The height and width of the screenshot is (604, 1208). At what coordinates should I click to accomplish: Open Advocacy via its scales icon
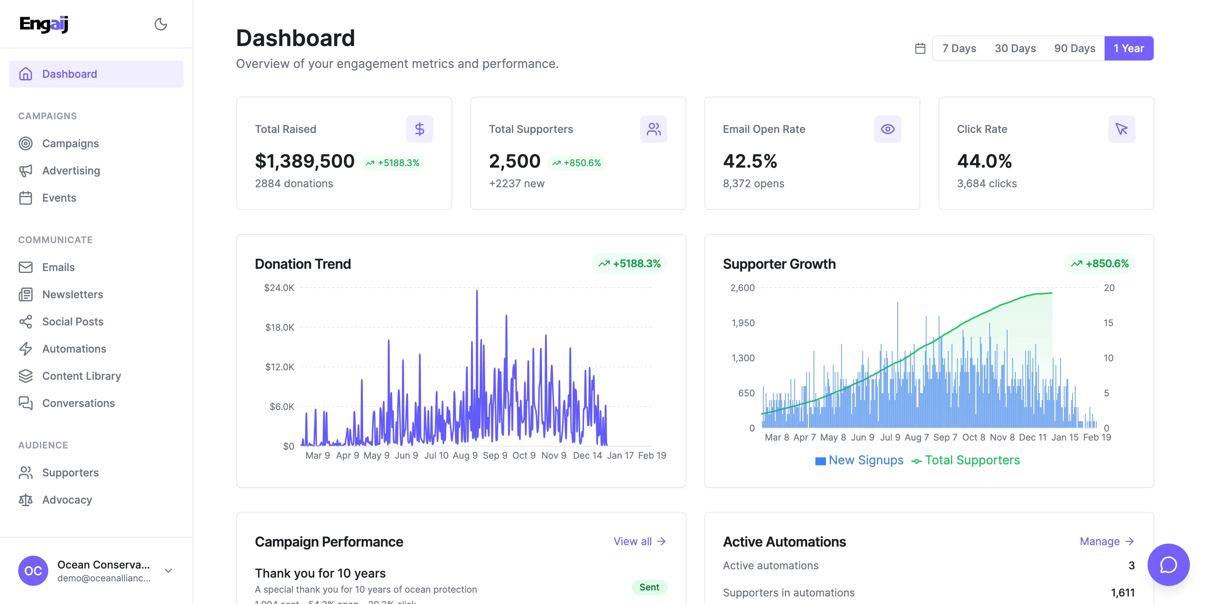pos(26,500)
